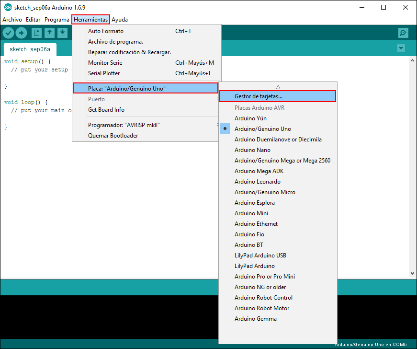Open Monitor Serie from the menu
The height and width of the screenshot is (349, 417).
pos(147,63)
